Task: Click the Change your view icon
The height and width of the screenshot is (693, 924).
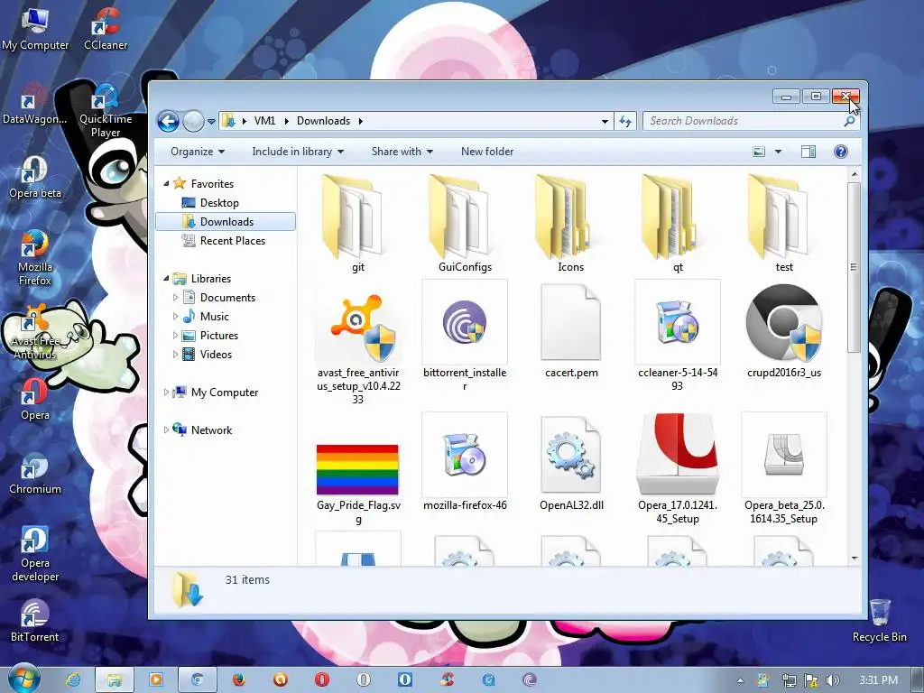Action: pos(759,152)
